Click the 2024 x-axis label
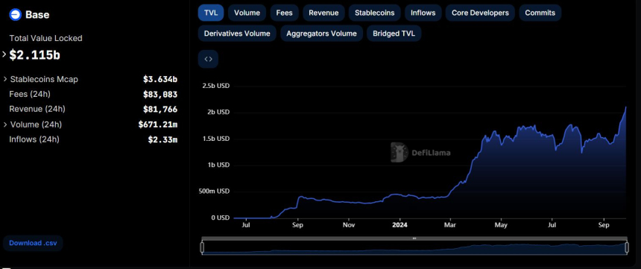The height and width of the screenshot is (269, 641). 400,225
